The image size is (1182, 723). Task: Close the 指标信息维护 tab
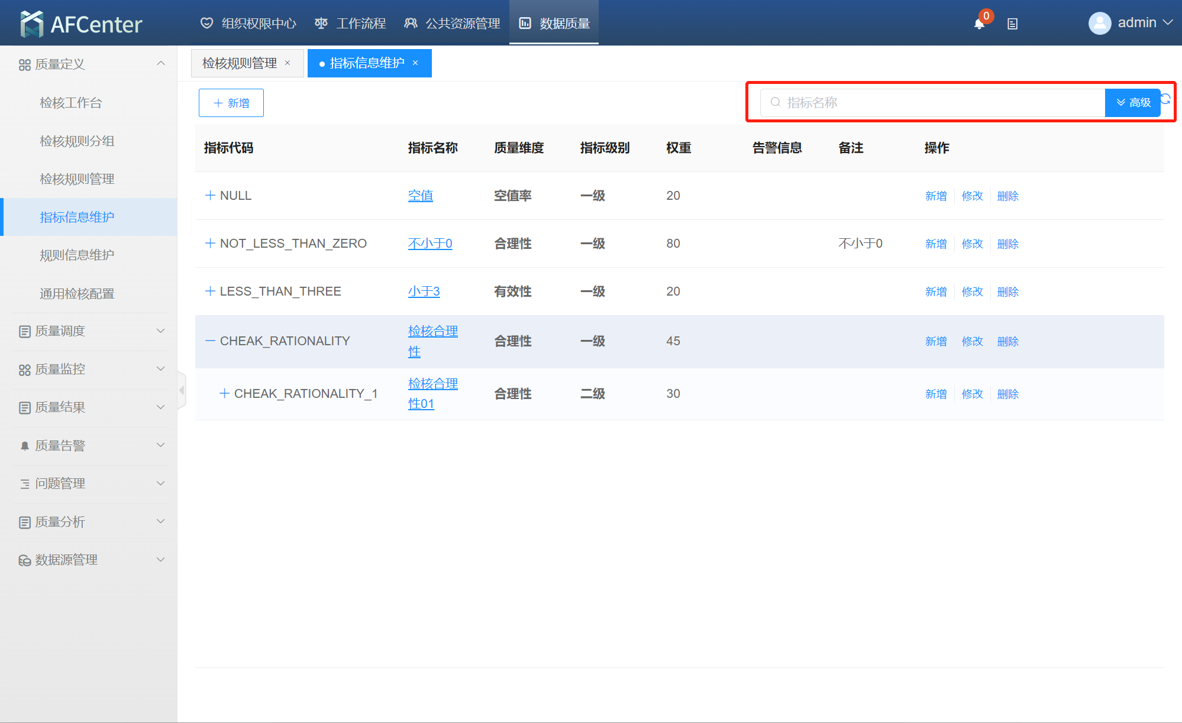pos(415,63)
